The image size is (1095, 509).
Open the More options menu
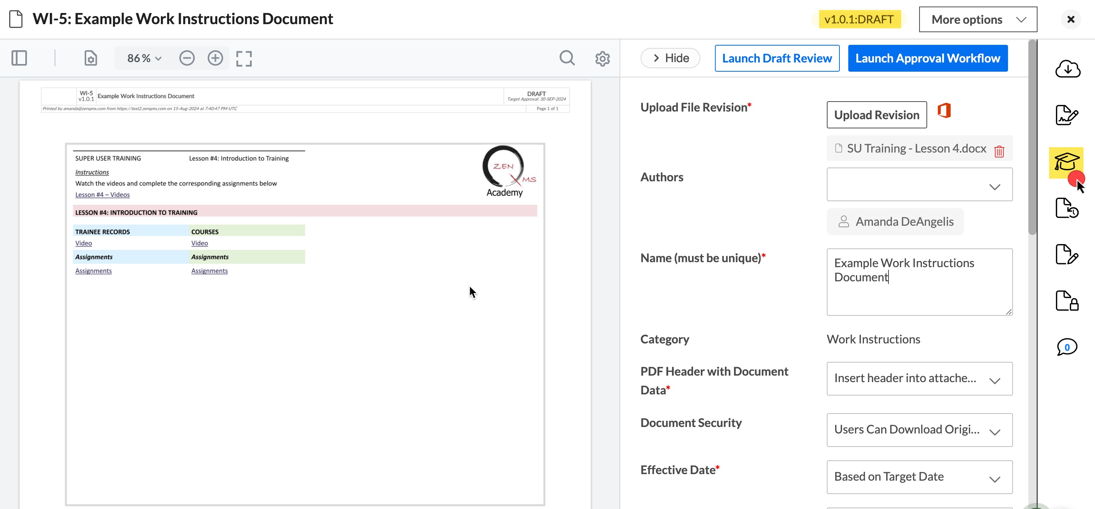click(x=977, y=20)
